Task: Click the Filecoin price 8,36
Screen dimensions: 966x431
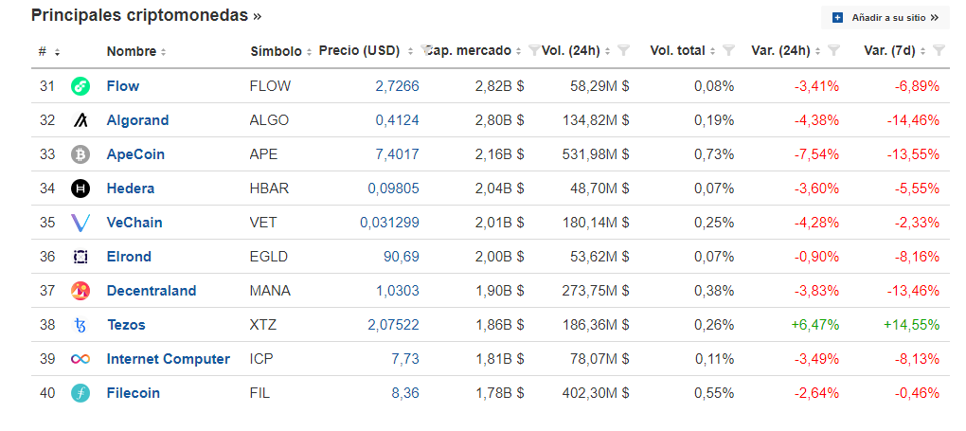Action: [404, 393]
